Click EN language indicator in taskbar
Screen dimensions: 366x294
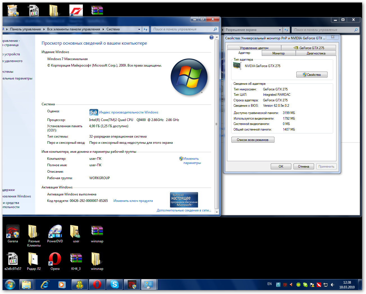pyautogui.click(x=270, y=284)
